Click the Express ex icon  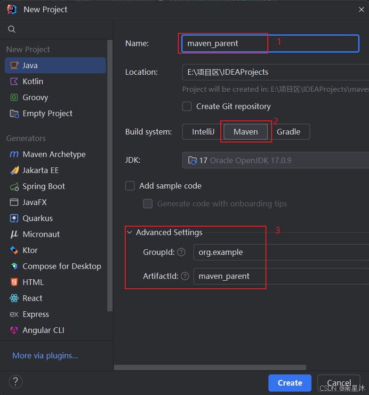[x=14, y=315]
